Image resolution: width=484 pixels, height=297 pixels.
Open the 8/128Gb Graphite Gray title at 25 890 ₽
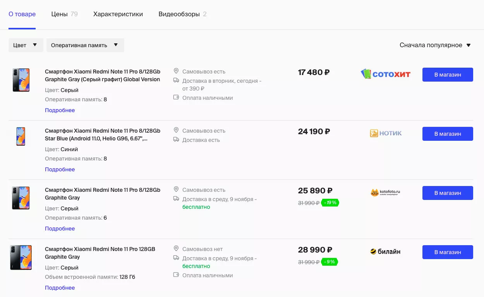point(103,194)
